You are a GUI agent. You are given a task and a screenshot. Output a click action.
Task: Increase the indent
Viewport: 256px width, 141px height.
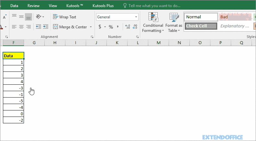(x=46, y=27)
